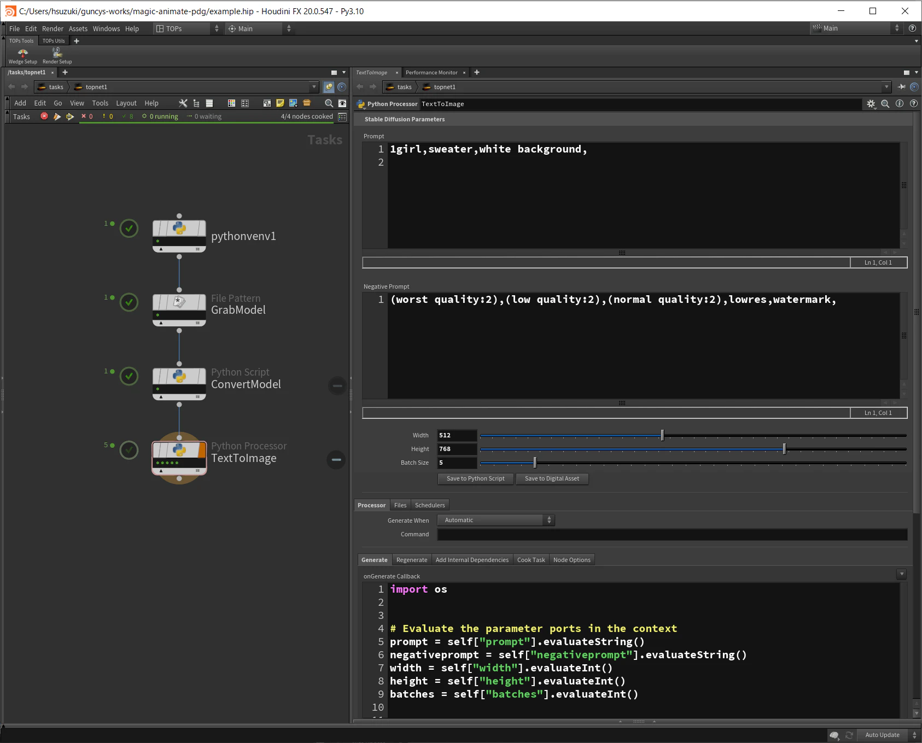
Task: Cook output node with orange play icon
Action: [57, 116]
